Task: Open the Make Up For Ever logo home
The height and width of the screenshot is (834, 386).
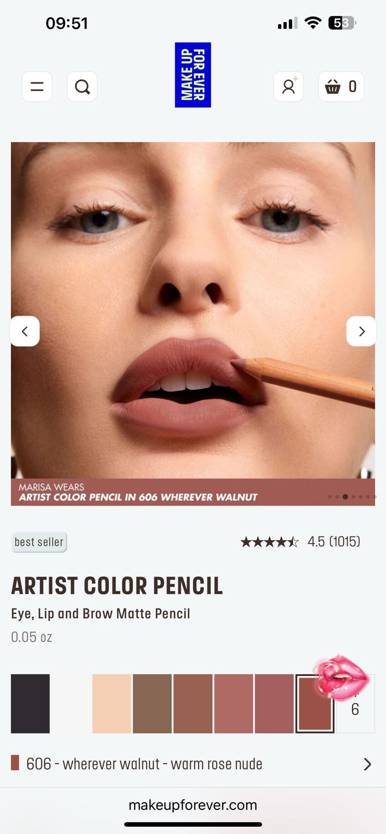Action: [x=193, y=75]
